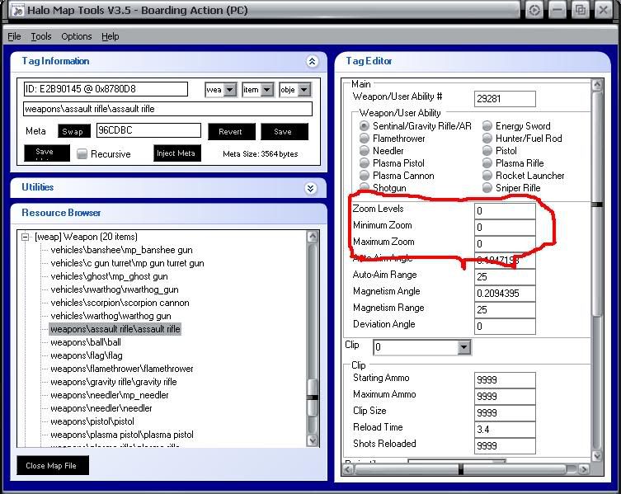The height and width of the screenshot is (494, 621).
Task: Click the Save button beside Recursive checkbox
Action: (47, 153)
